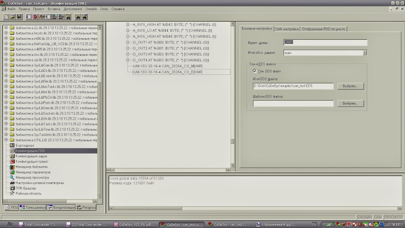Click Выбрать button for EDS file name

(x=350, y=86)
